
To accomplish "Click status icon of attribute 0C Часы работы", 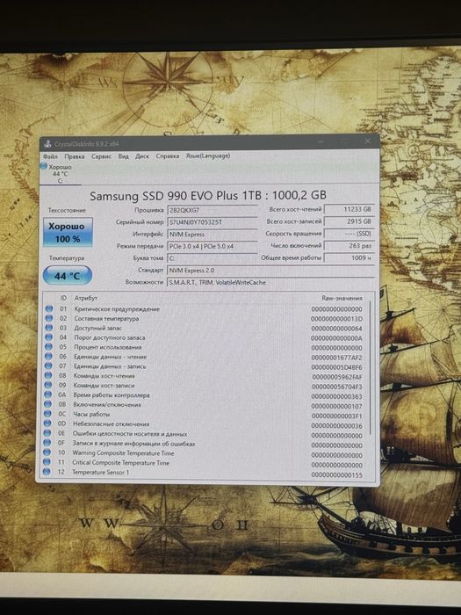I will (47, 414).
